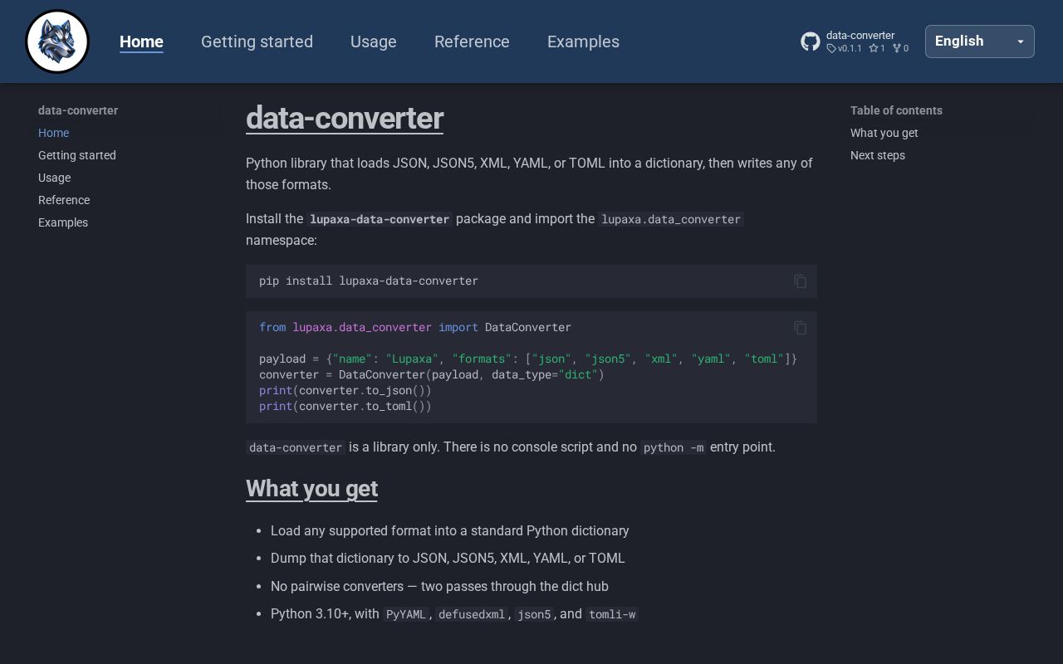The image size is (1063, 664).
Task: Jump to 'Next steps' in table of contents
Action: click(878, 155)
